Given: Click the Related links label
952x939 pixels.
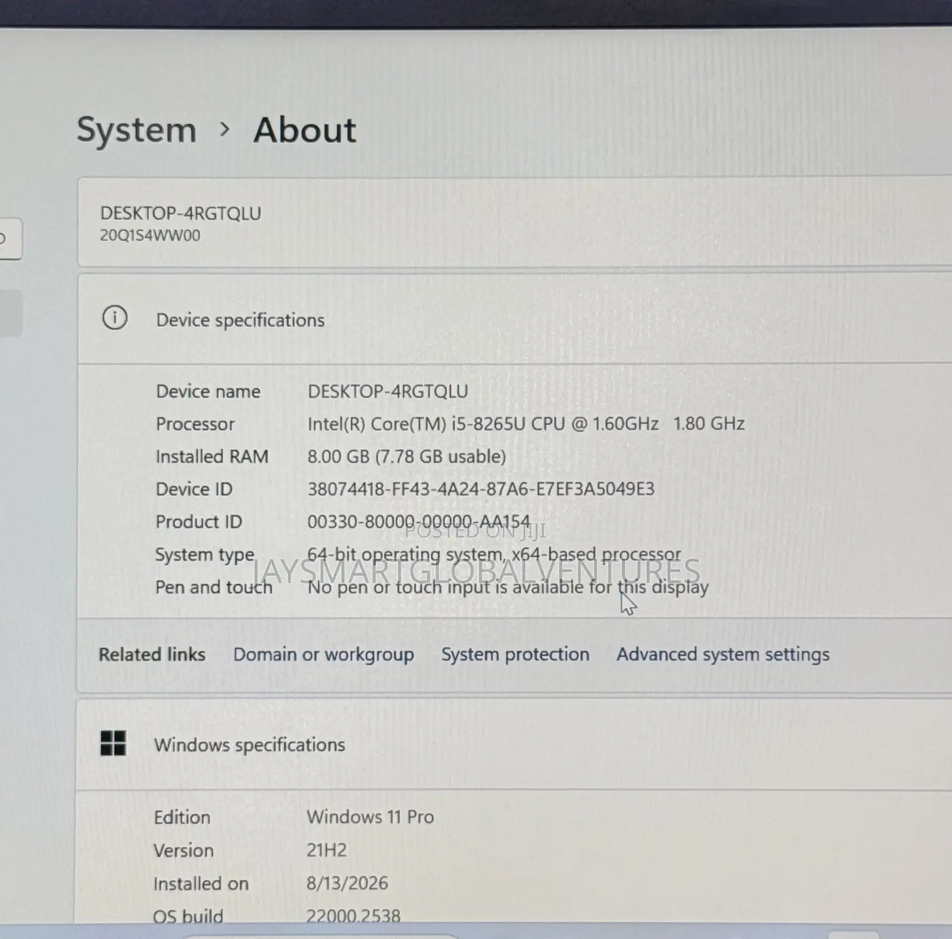Looking at the screenshot, I should [152, 654].
